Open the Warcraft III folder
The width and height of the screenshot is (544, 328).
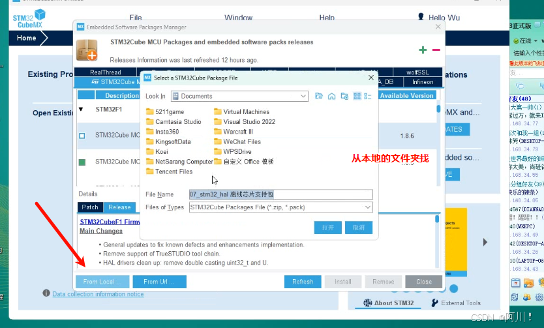[x=234, y=132]
